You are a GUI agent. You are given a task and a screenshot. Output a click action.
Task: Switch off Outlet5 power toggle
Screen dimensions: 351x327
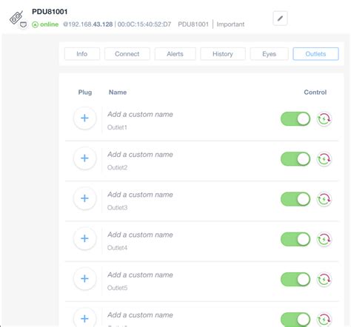tap(295, 280)
